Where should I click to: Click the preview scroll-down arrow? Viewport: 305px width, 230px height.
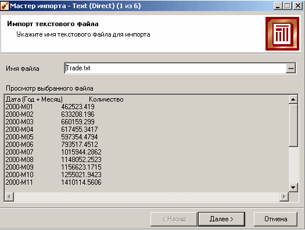coord(293,188)
